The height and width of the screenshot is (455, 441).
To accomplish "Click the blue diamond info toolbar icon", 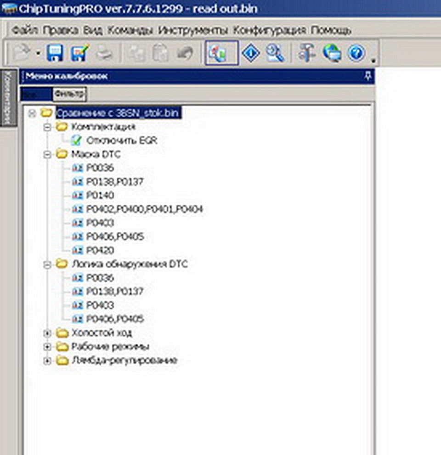I will tap(251, 53).
